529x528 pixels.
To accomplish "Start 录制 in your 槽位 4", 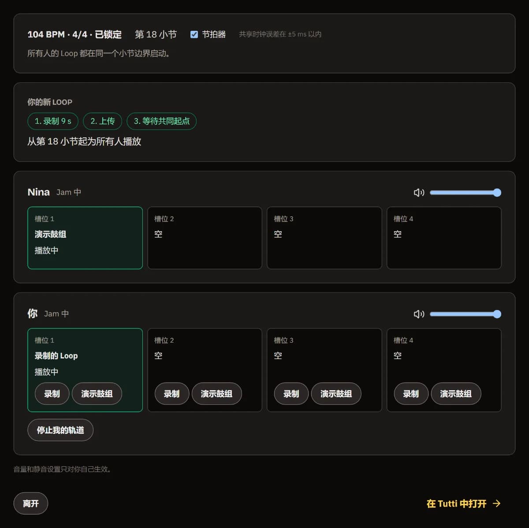I will [411, 394].
